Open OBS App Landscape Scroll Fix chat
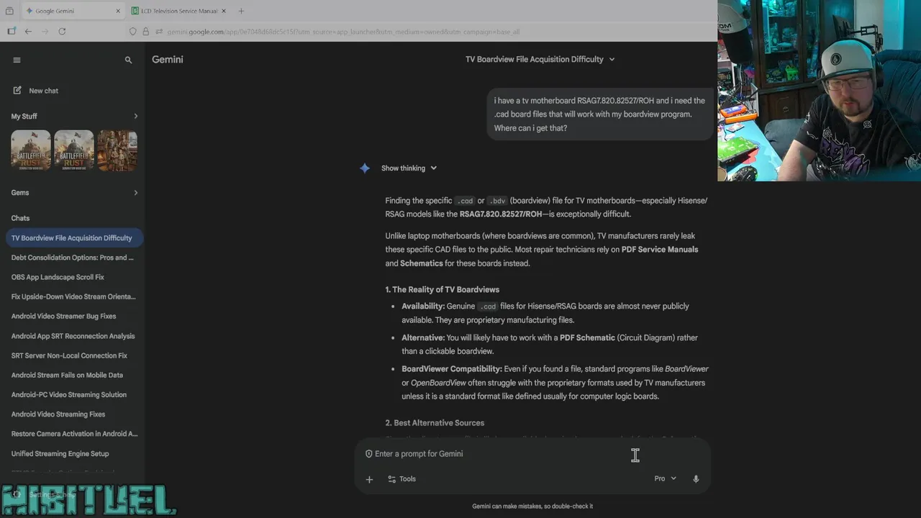Image resolution: width=921 pixels, height=518 pixels. click(73, 277)
